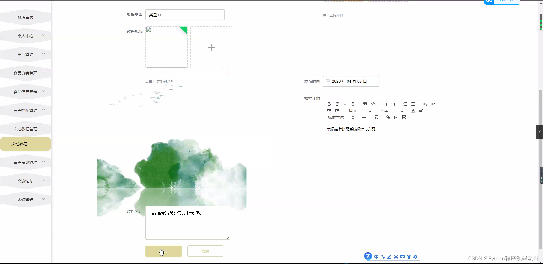Screen dimensions: 543x264
Task: Toggle Chinese/English input on the IME bar
Action: click(376, 257)
